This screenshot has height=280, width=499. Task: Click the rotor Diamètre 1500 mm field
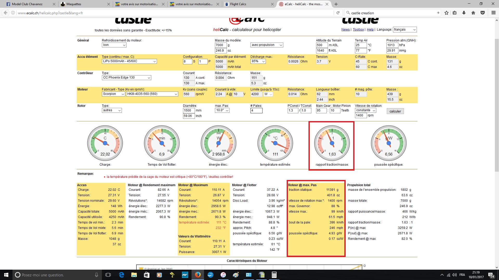(189, 110)
